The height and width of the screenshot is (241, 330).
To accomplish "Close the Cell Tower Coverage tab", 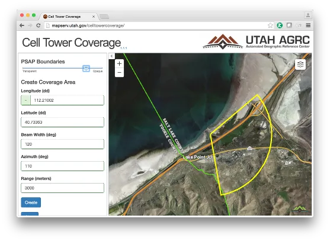I will [94, 17].
